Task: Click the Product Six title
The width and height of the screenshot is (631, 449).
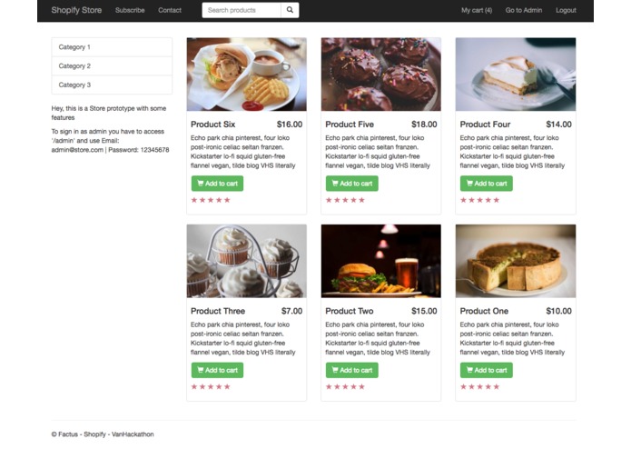Action: tap(212, 125)
